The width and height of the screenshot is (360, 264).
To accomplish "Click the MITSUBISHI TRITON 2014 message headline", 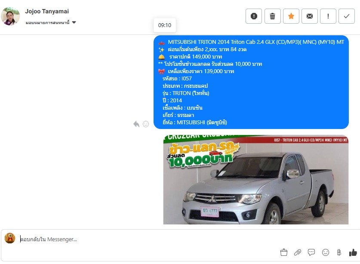I will 256,42.
